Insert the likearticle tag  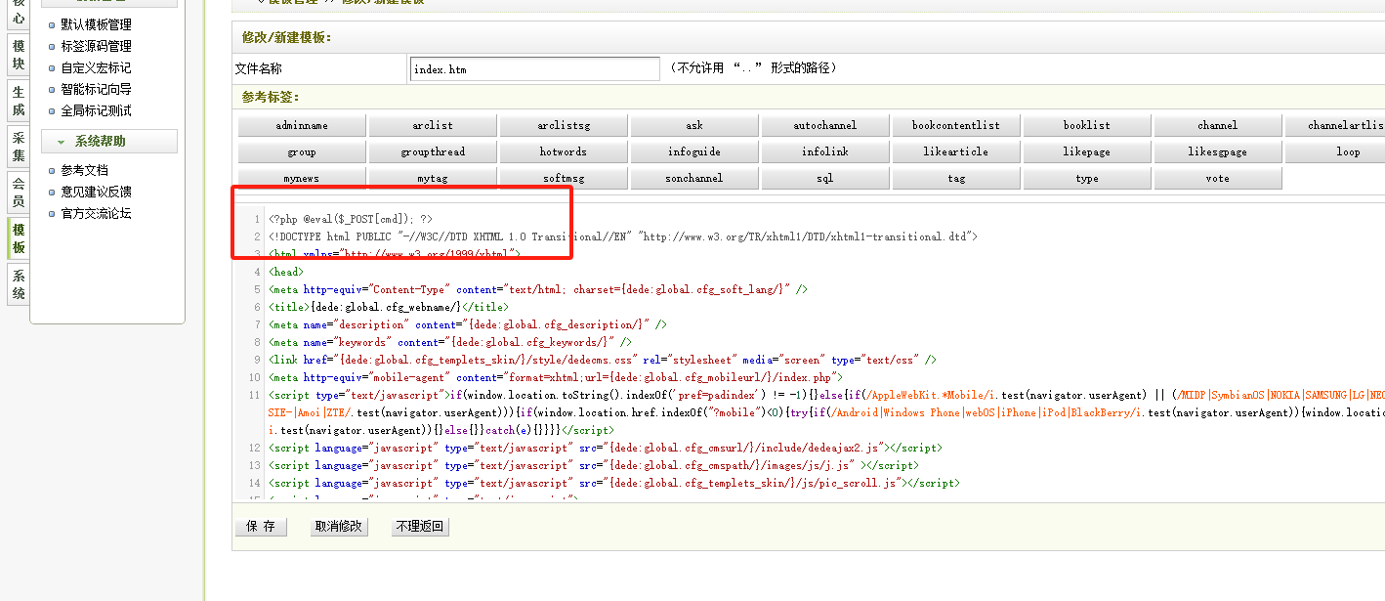[956, 151]
